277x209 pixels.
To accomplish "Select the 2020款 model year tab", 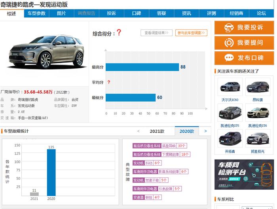I will pyautogui.click(x=187, y=131).
